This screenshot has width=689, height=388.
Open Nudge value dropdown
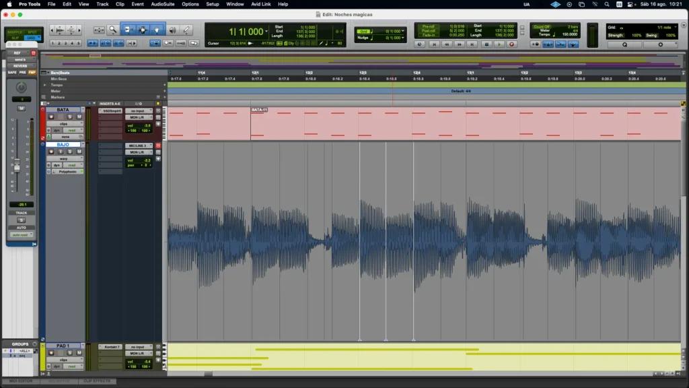[x=402, y=38]
